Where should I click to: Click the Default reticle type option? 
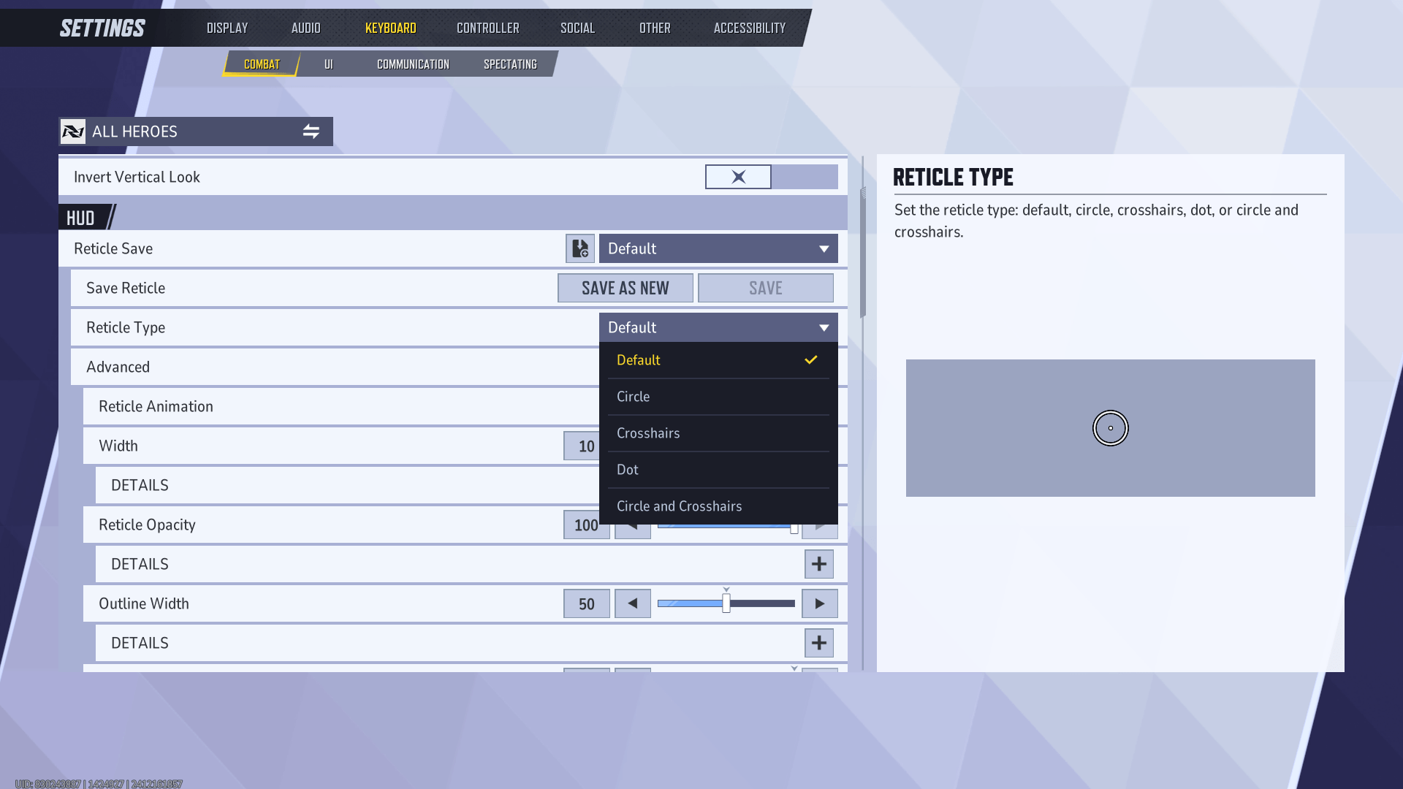tap(717, 359)
